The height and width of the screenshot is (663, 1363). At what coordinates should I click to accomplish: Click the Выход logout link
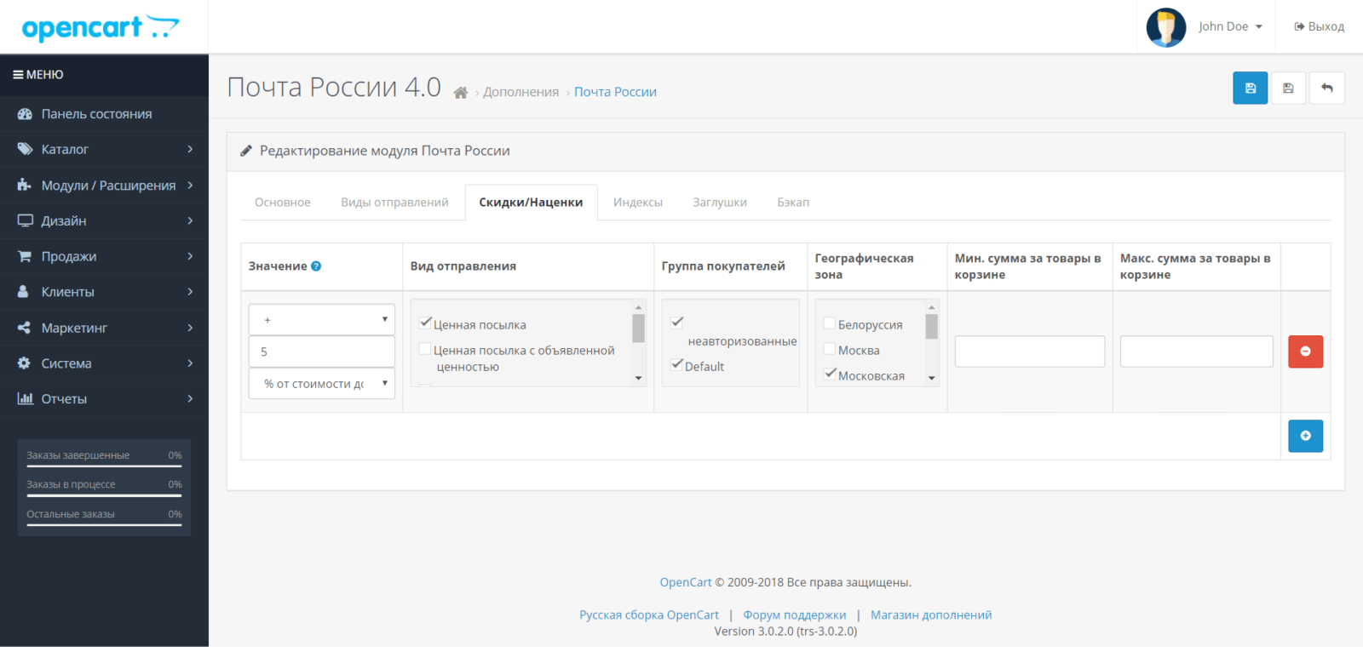point(1319,26)
